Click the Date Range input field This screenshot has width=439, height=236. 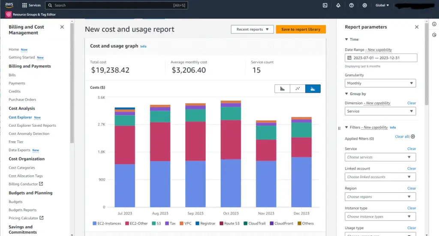click(381, 58)
